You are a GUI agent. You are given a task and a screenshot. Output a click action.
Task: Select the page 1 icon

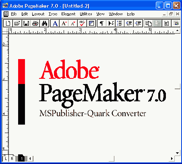pyautogui.click(x=21, y=158)
